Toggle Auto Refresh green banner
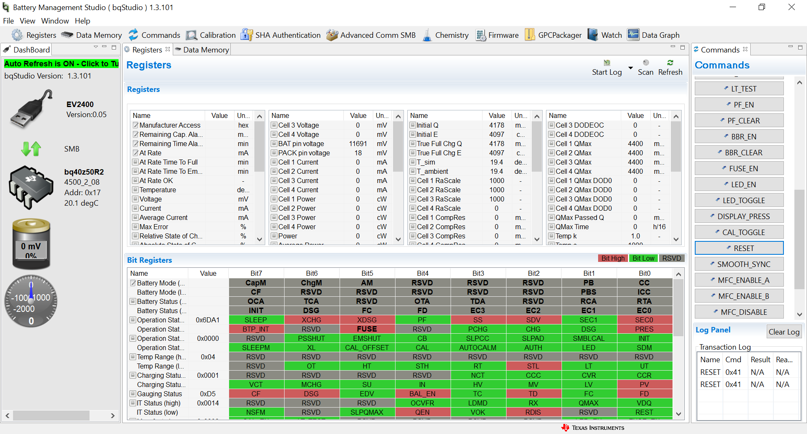This screenshot has height=434, width=807. 61,64
